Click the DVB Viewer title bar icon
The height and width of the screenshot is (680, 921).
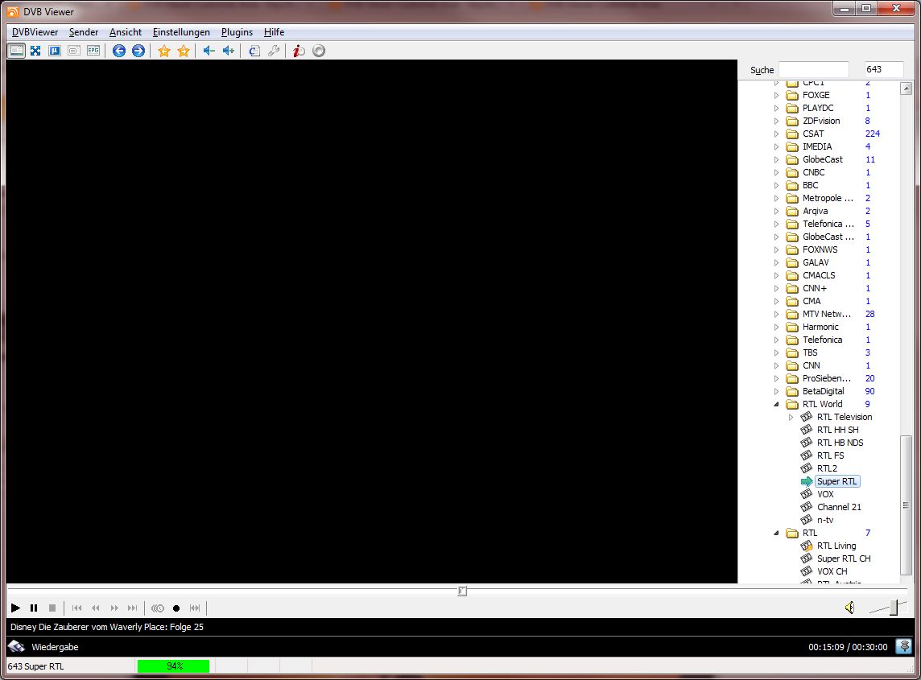[x=12, y=12]
